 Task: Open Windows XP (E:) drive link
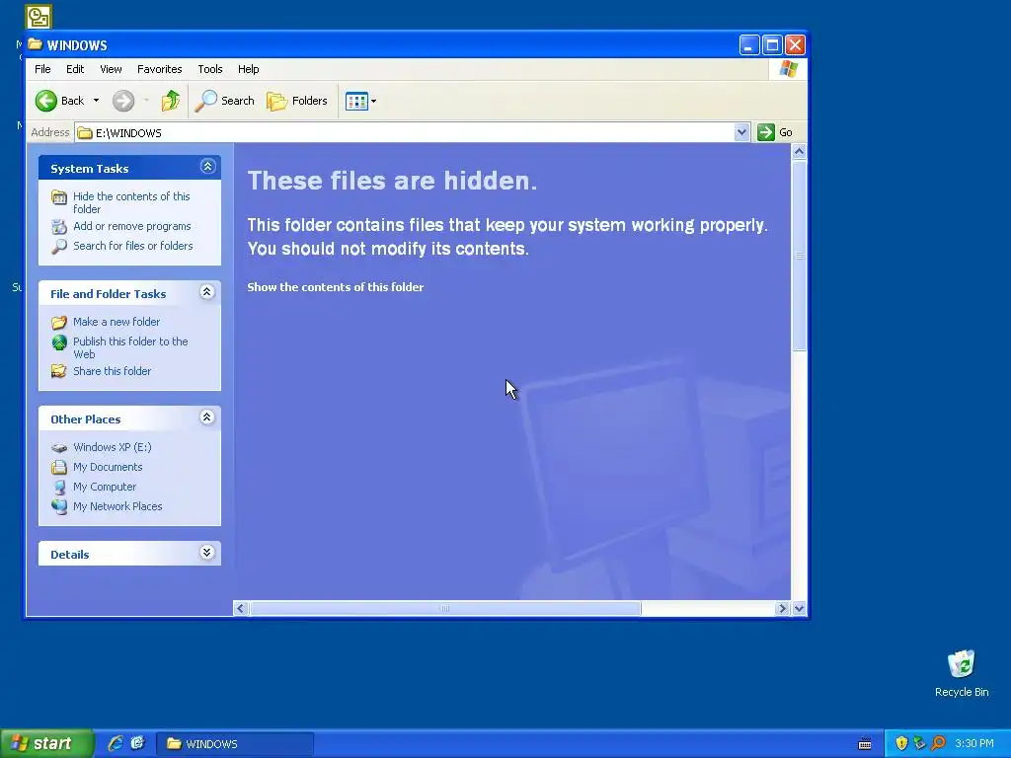[x=113, y=447]
